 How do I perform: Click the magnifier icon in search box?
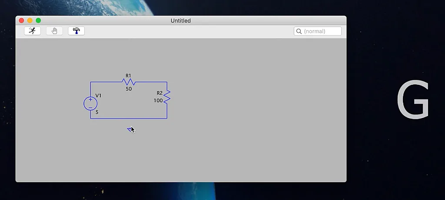[x=299, y=31]
